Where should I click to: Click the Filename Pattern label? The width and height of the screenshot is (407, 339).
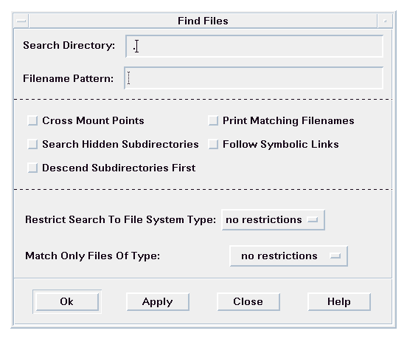pos(69,78)
